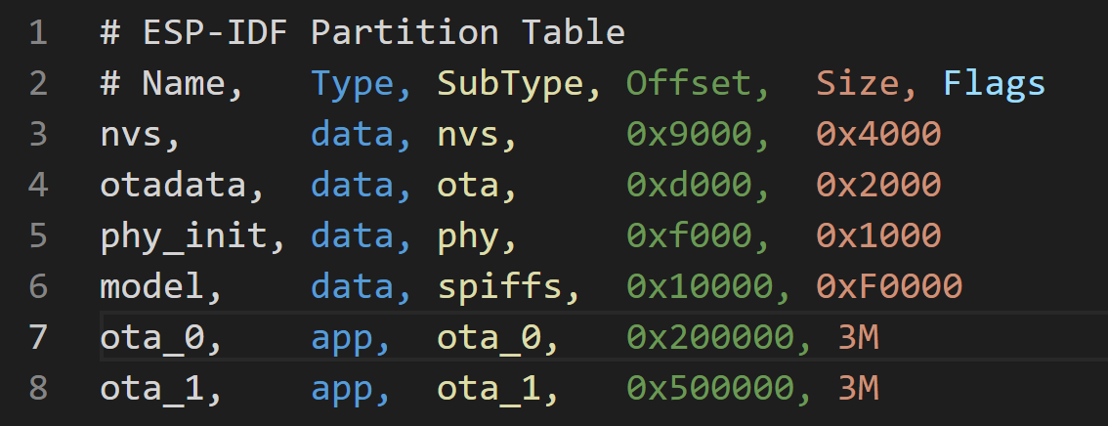Click the "Flags" column header
Viewport: 1108px width, 426px height.
point(995,84)
